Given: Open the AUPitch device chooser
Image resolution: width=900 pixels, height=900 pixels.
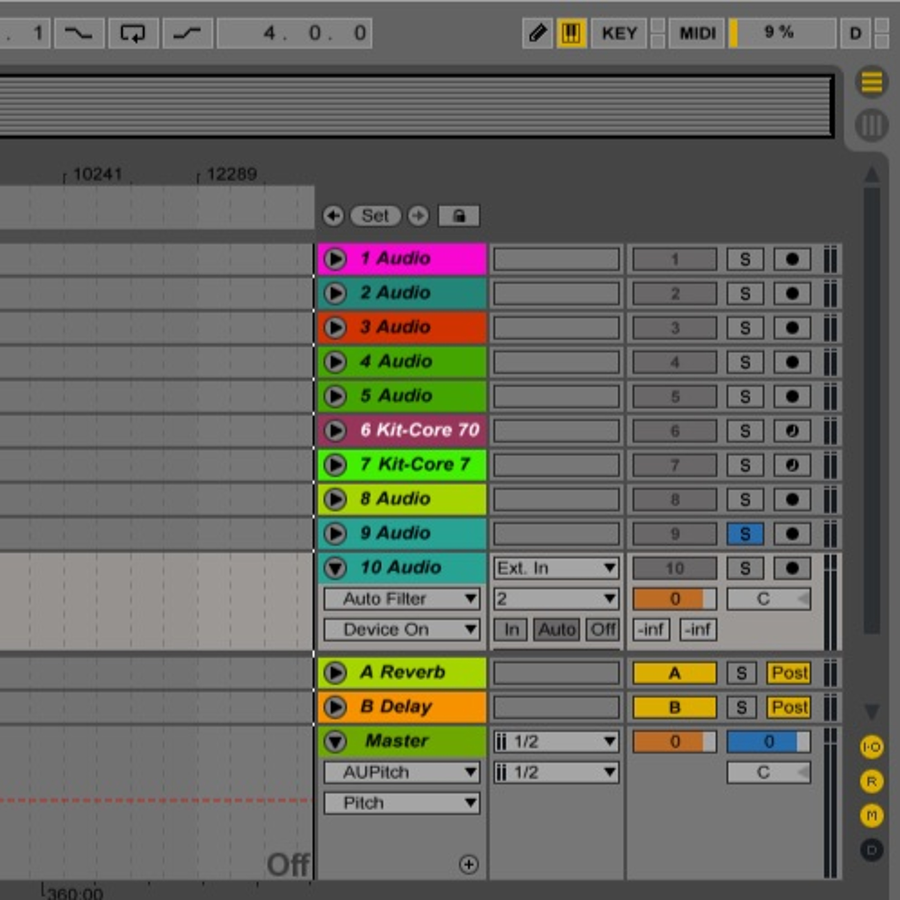Looking at the screenshot, I should click(402, 772).
